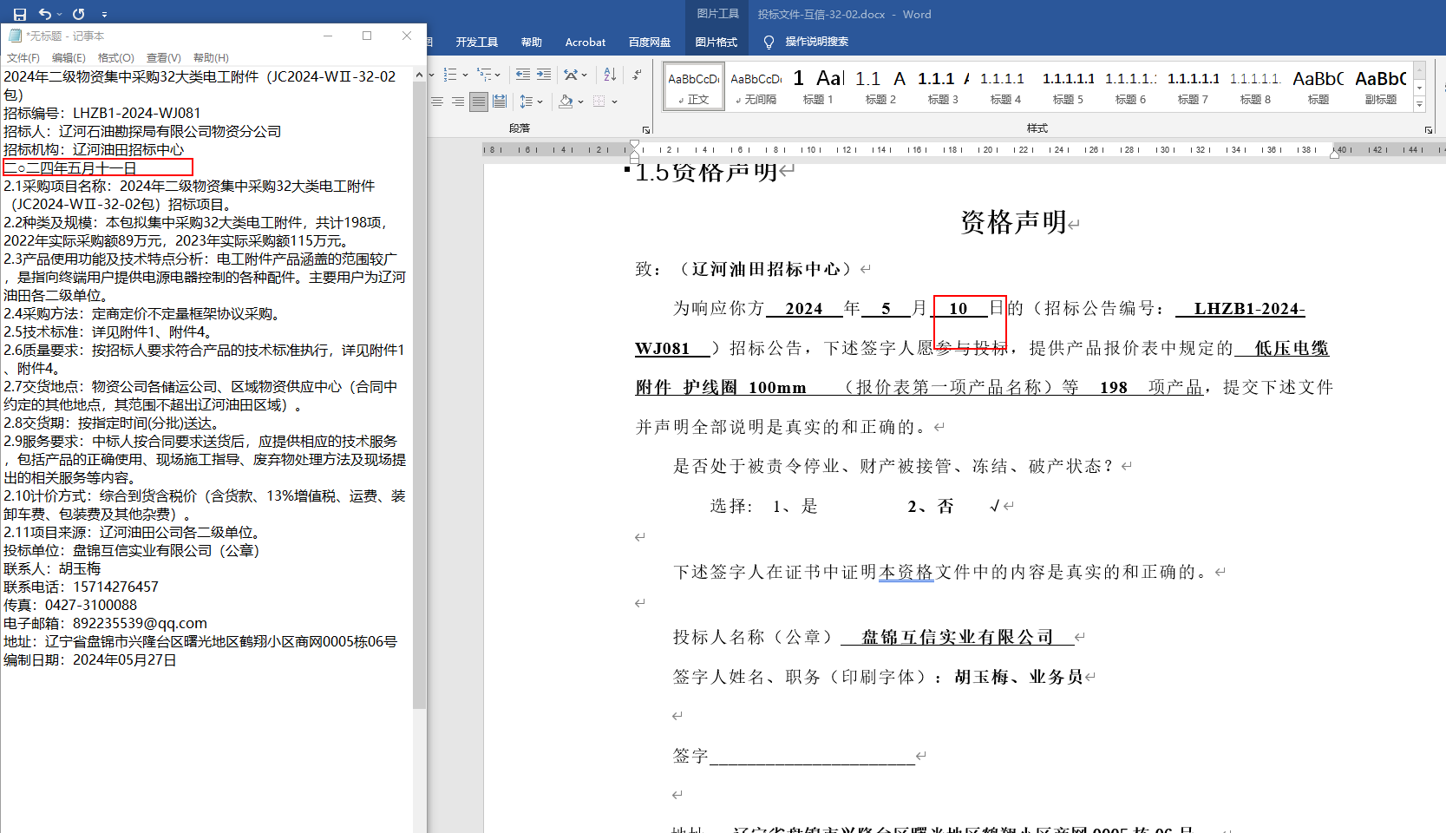The height and width of the screenshot is (833, 1446).
Task: Open Notepad 帮助(H) menu
Action: [x=211, y=58]
